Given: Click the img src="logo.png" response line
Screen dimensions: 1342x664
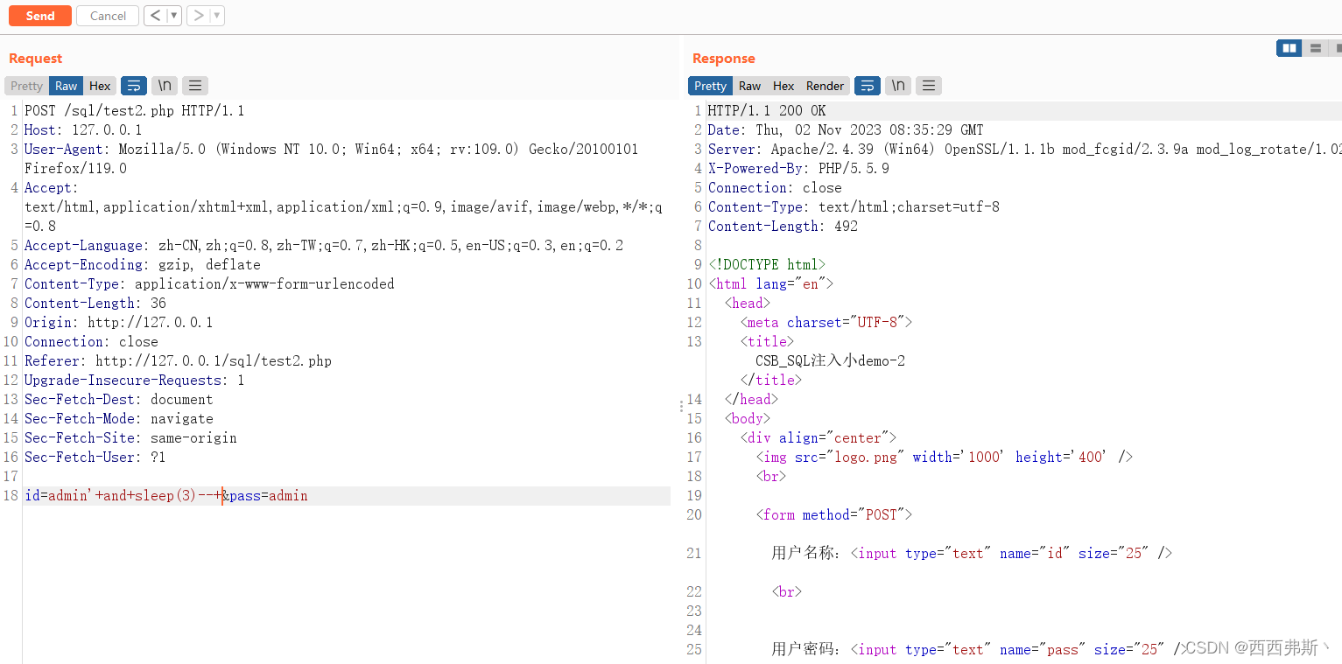Looking at the screenshot, I should [945, 458].
